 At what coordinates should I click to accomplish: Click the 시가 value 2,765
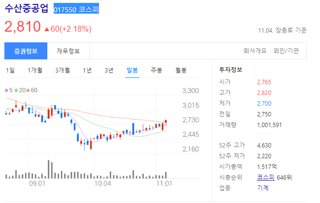(x=264, y=82)
